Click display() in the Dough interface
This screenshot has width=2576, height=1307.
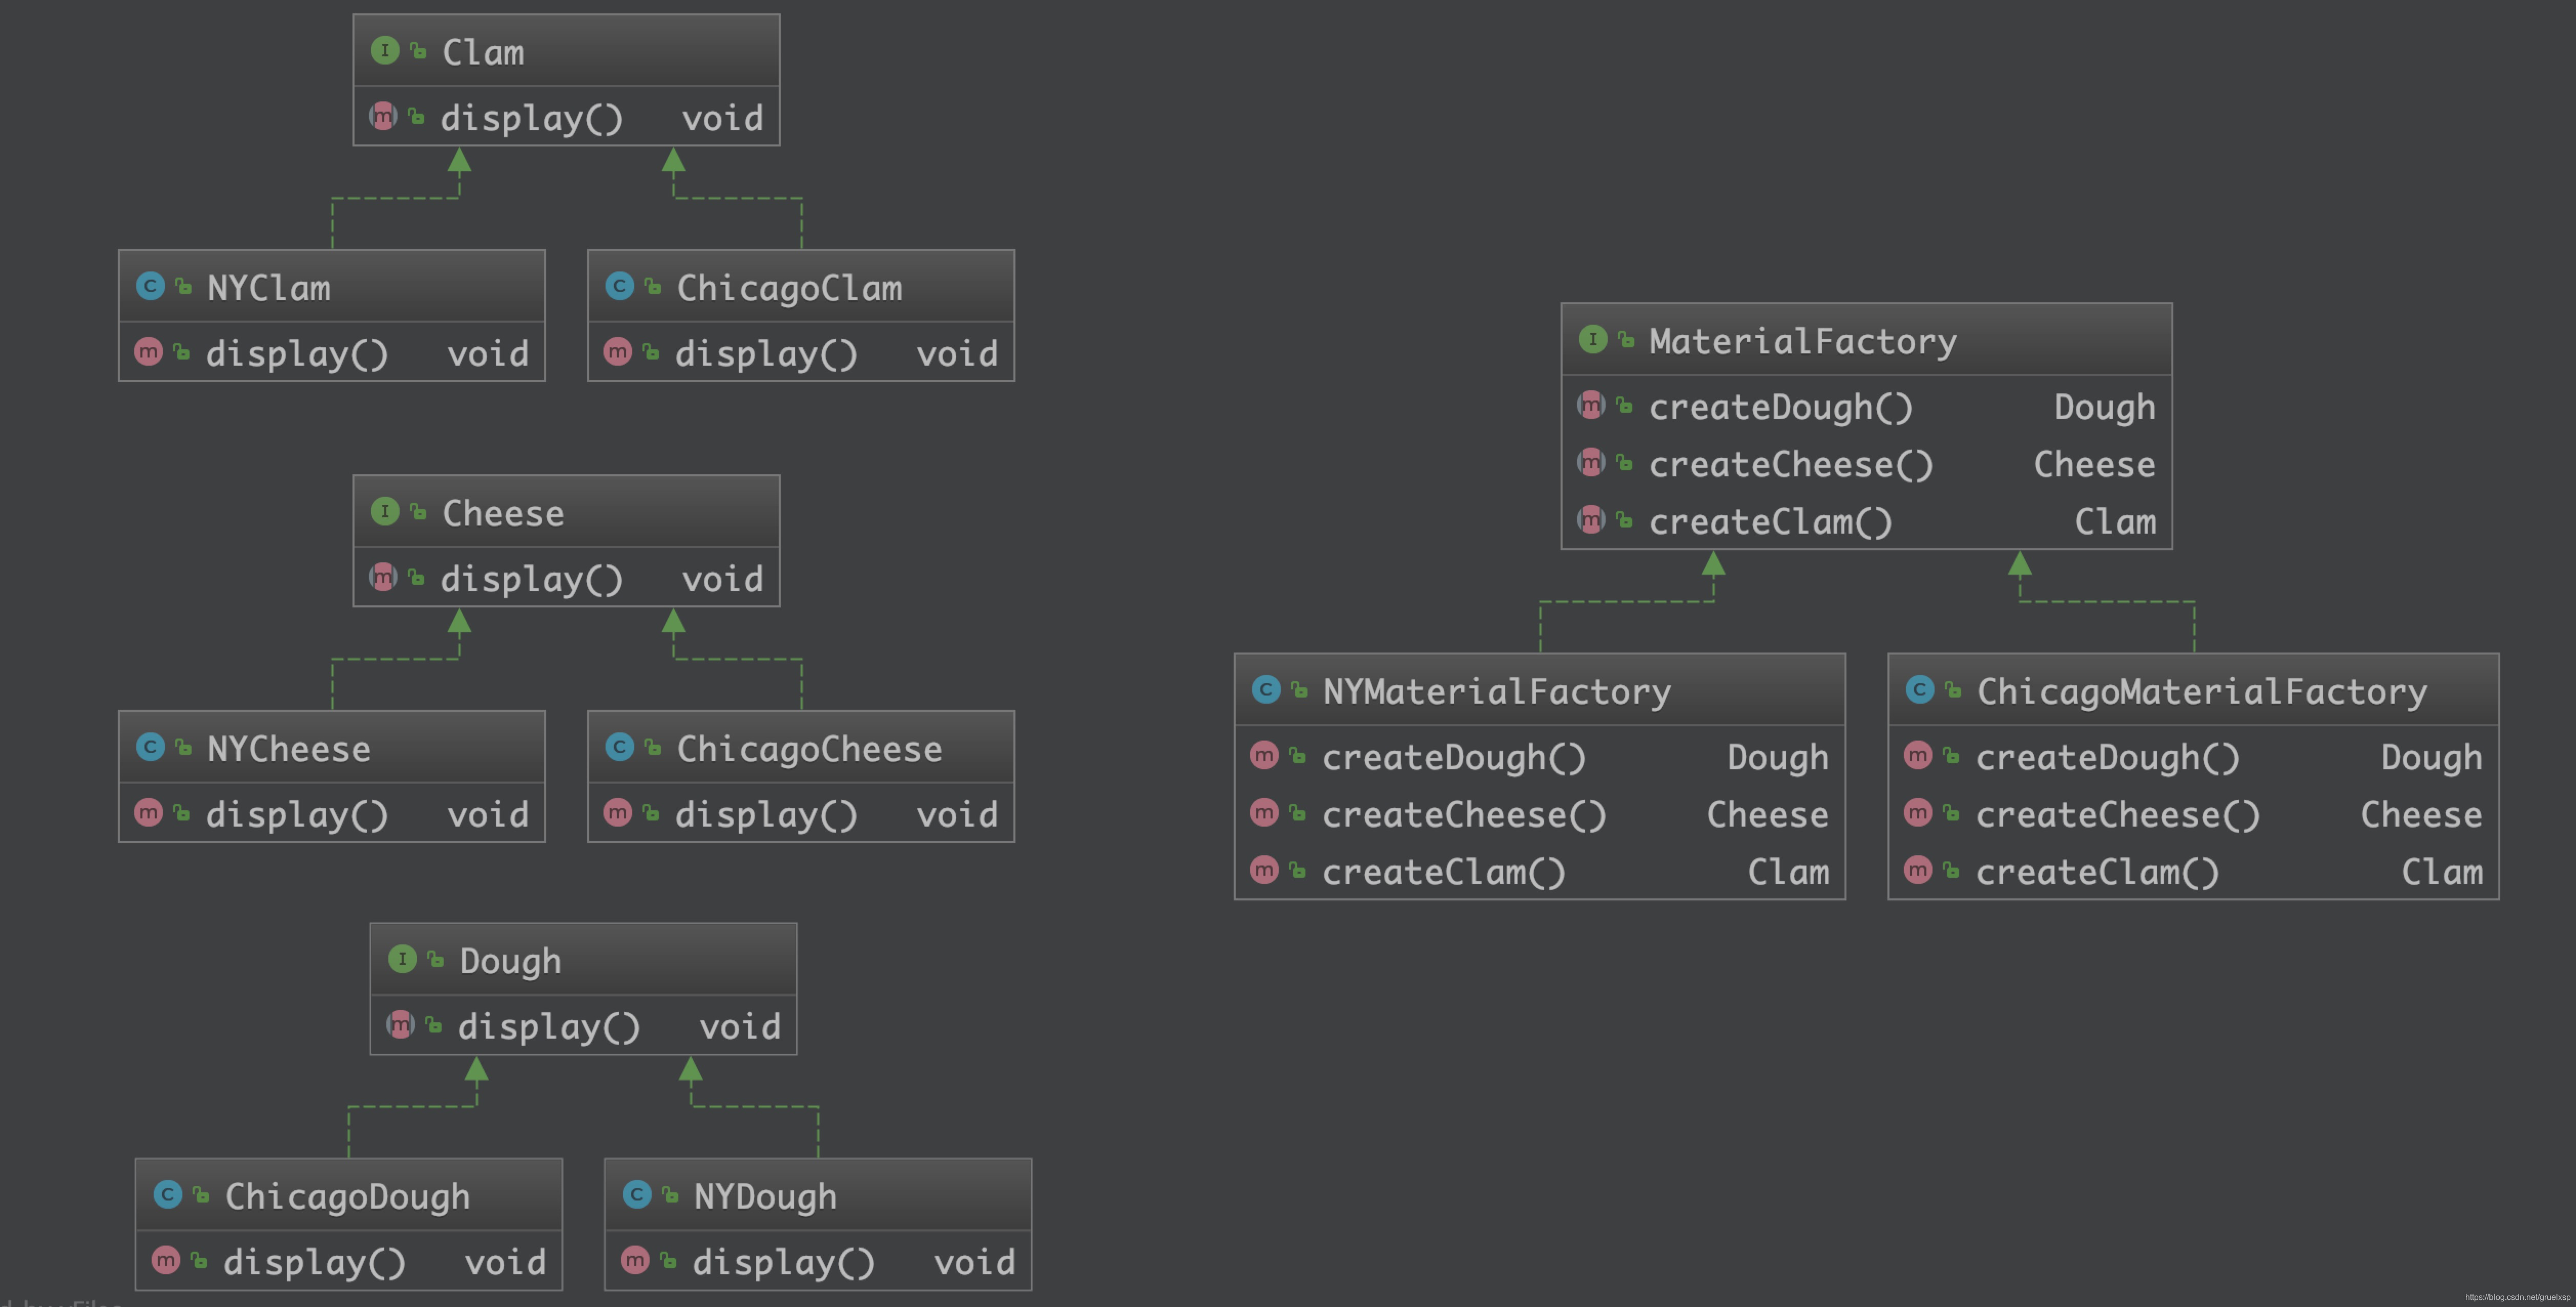click(549, 1027)
